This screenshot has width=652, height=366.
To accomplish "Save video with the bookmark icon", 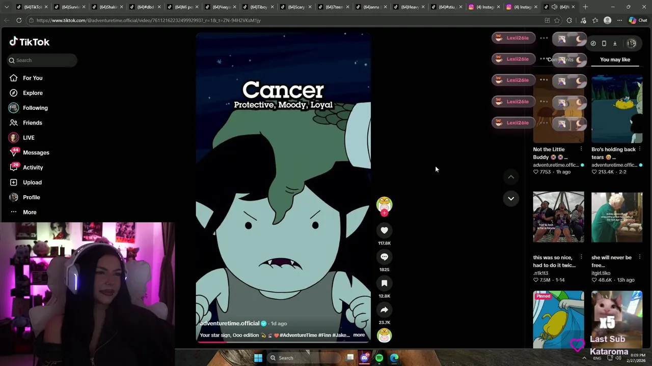I will coord(384,283).
